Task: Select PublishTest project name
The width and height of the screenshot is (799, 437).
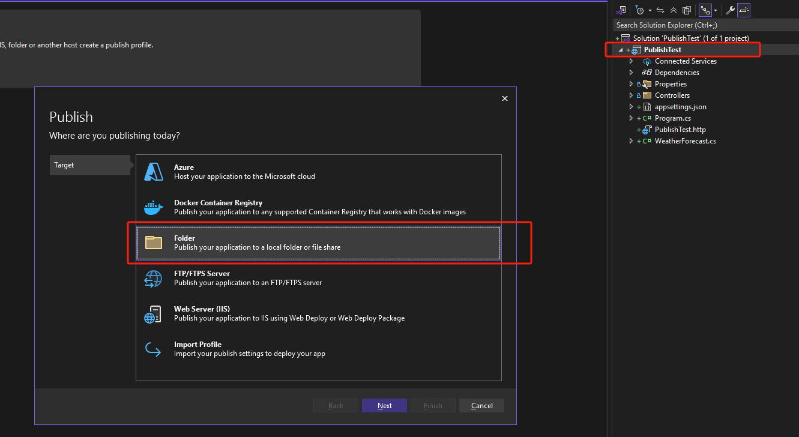Action: (x=663, y=50)
